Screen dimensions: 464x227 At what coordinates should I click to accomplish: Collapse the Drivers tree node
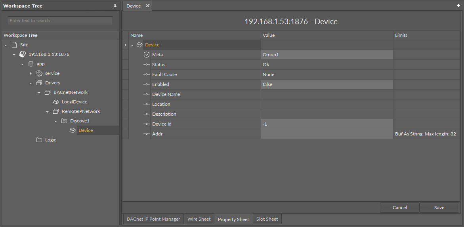point(31,83)
